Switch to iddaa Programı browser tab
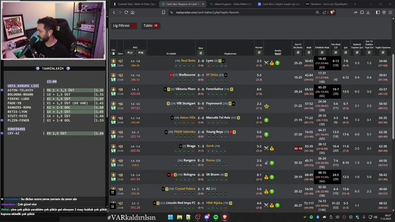 click(231, 4)
